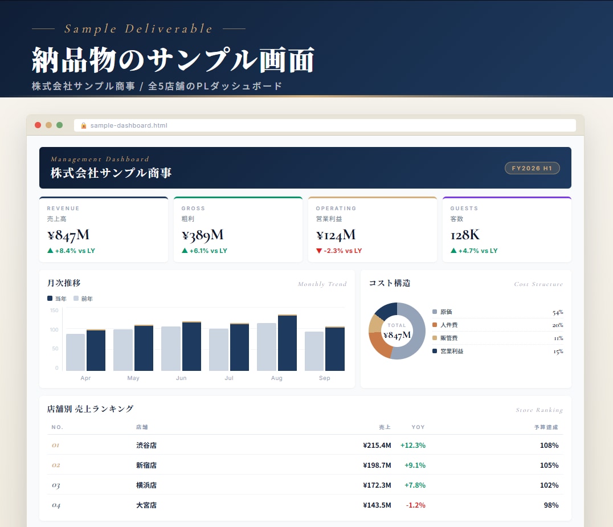Click the red down arrow beside -2.3% vs LY

[319, 251]
